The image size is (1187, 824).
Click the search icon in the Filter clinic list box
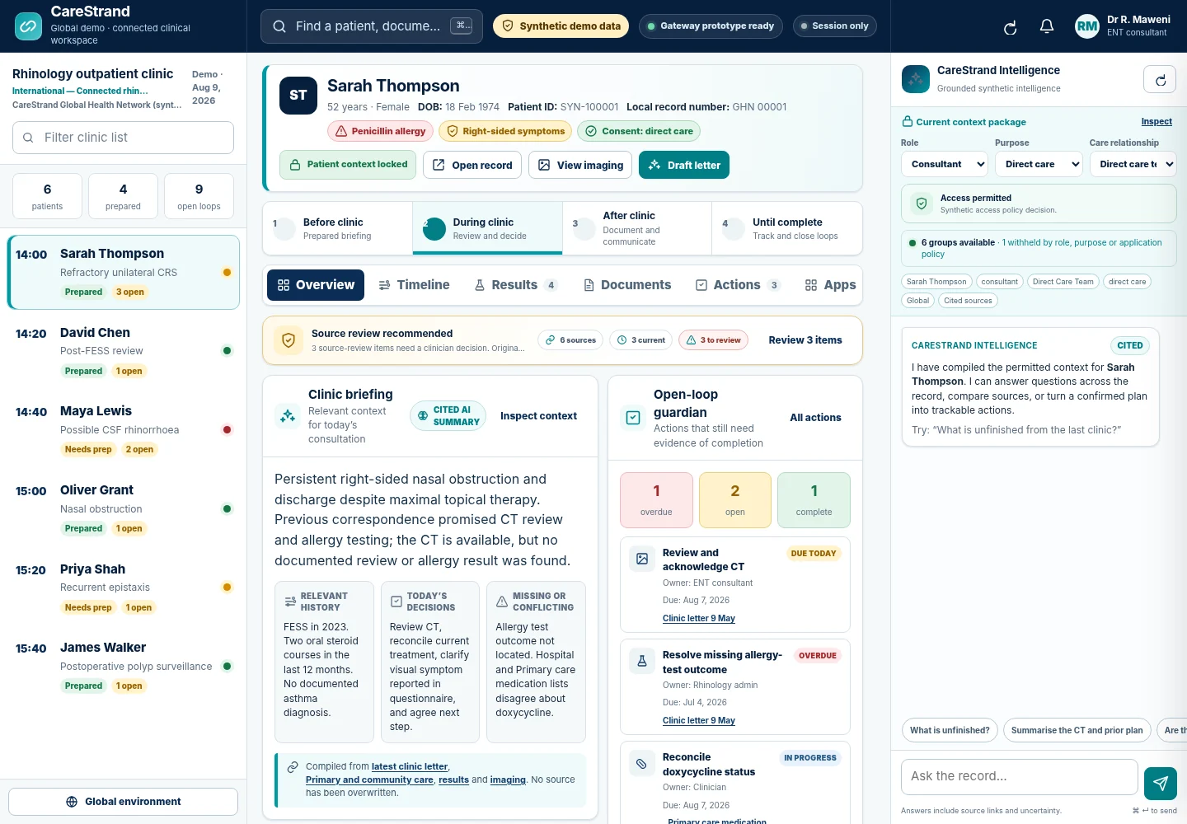pos(28,138)
